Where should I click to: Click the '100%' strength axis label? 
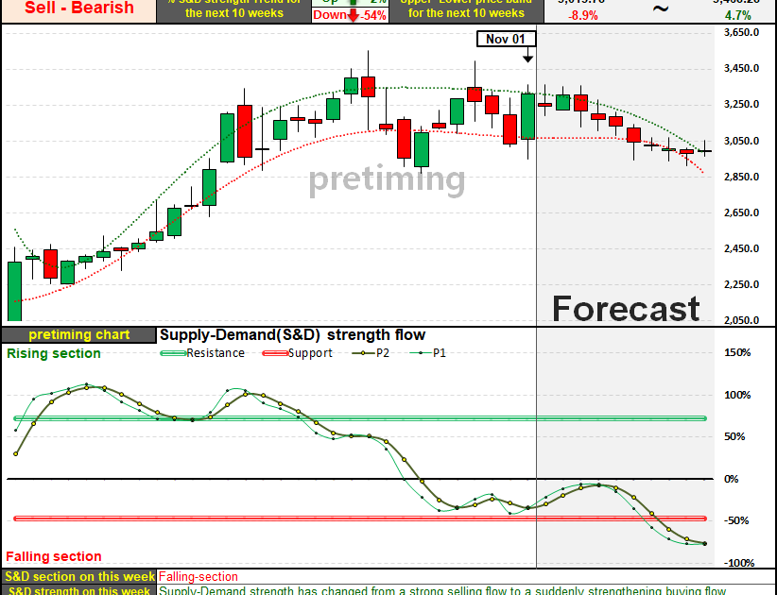pyautogui.click(x=737, y=395)
